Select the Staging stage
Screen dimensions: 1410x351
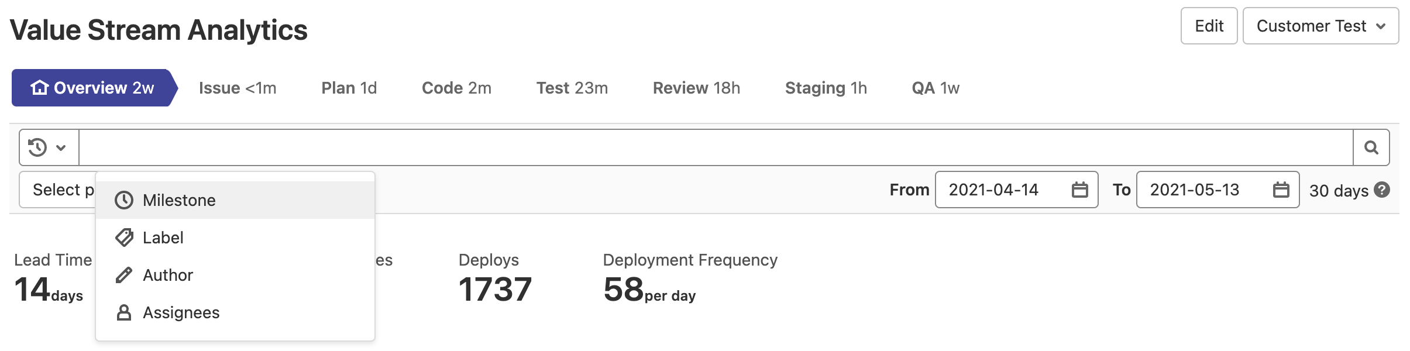826,88
